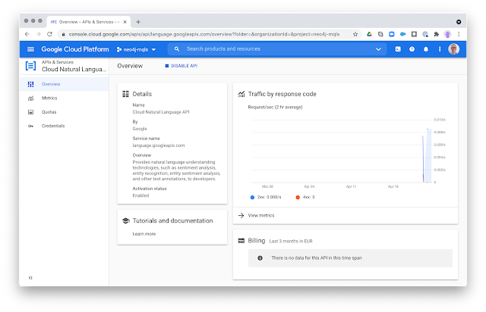This screenshot has height=312, width=486.
Task: Open the help question mark icon
Action: click(x=412, y=49)
